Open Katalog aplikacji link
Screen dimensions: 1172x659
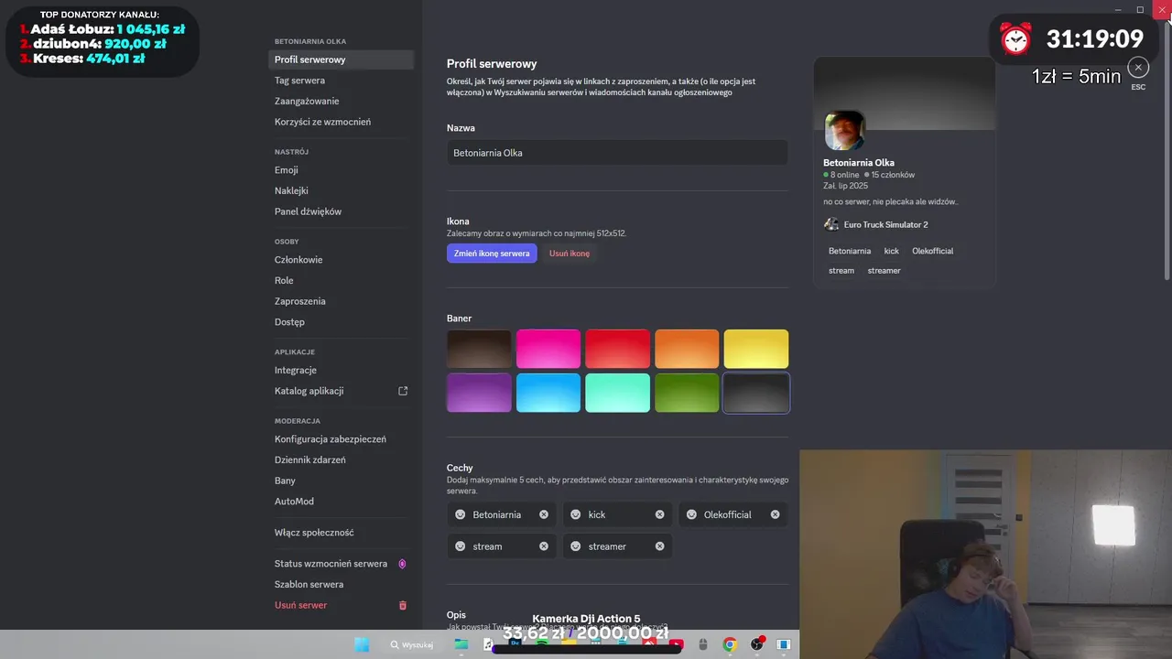[342, 391]
